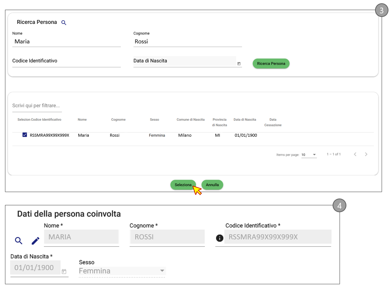
Task: Click the magnifier icon beside Ricerca Persona
Action: coord(64,23)
